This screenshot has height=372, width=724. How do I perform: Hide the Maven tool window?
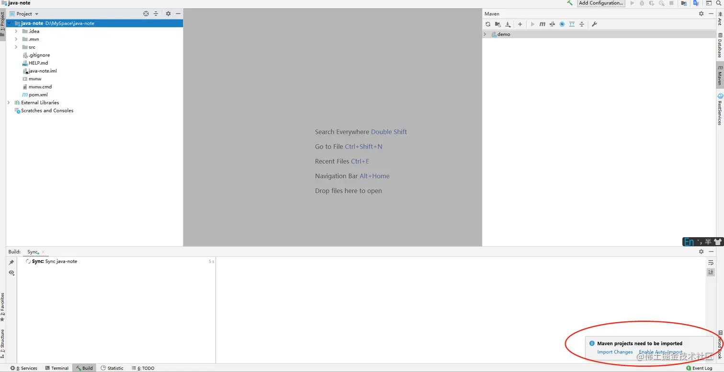711,14
